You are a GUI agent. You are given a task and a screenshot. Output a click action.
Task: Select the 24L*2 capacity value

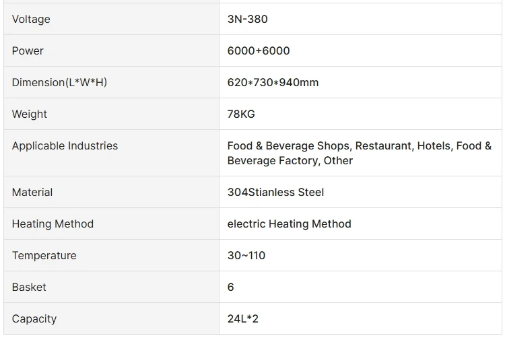(243, 318)
